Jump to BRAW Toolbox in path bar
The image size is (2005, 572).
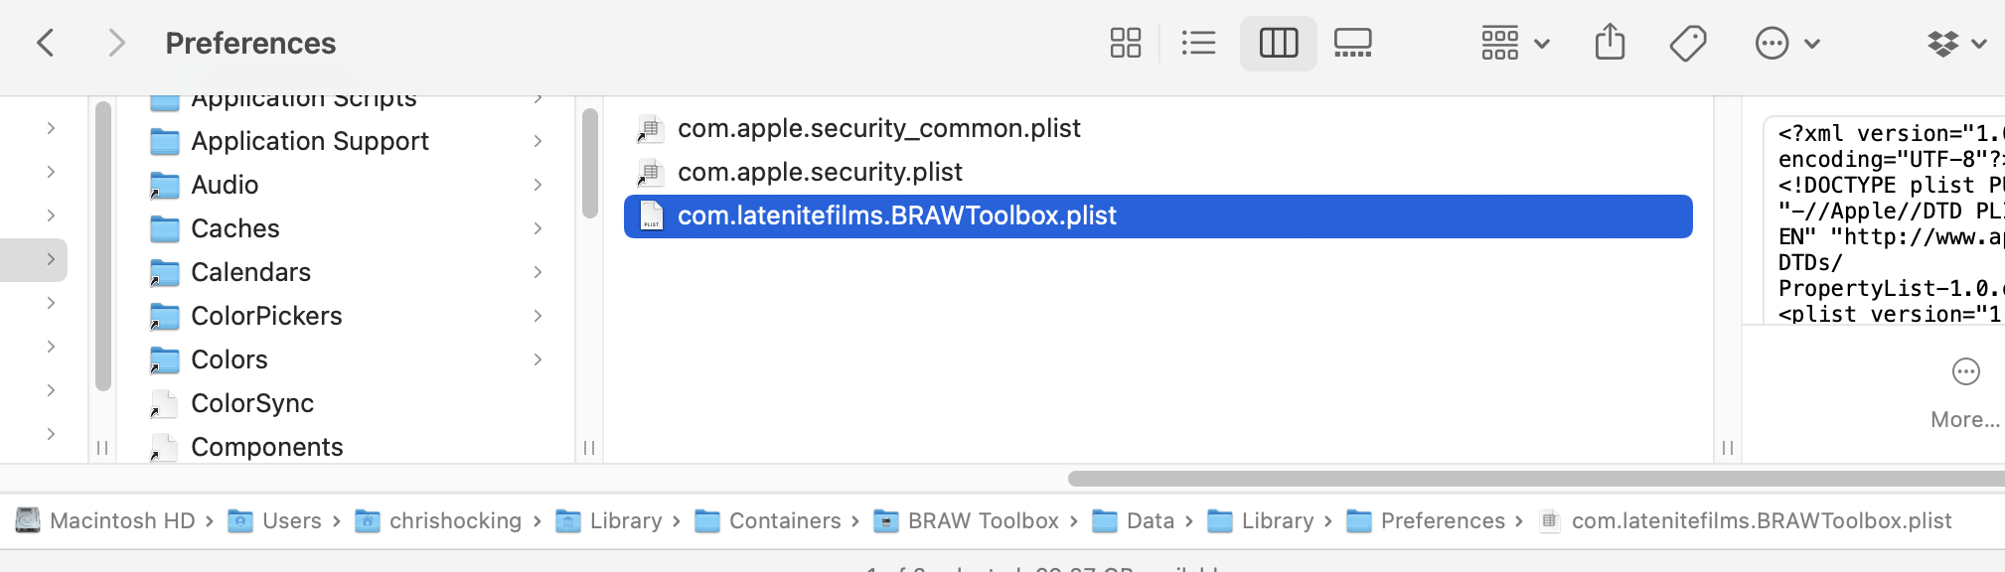983,520
